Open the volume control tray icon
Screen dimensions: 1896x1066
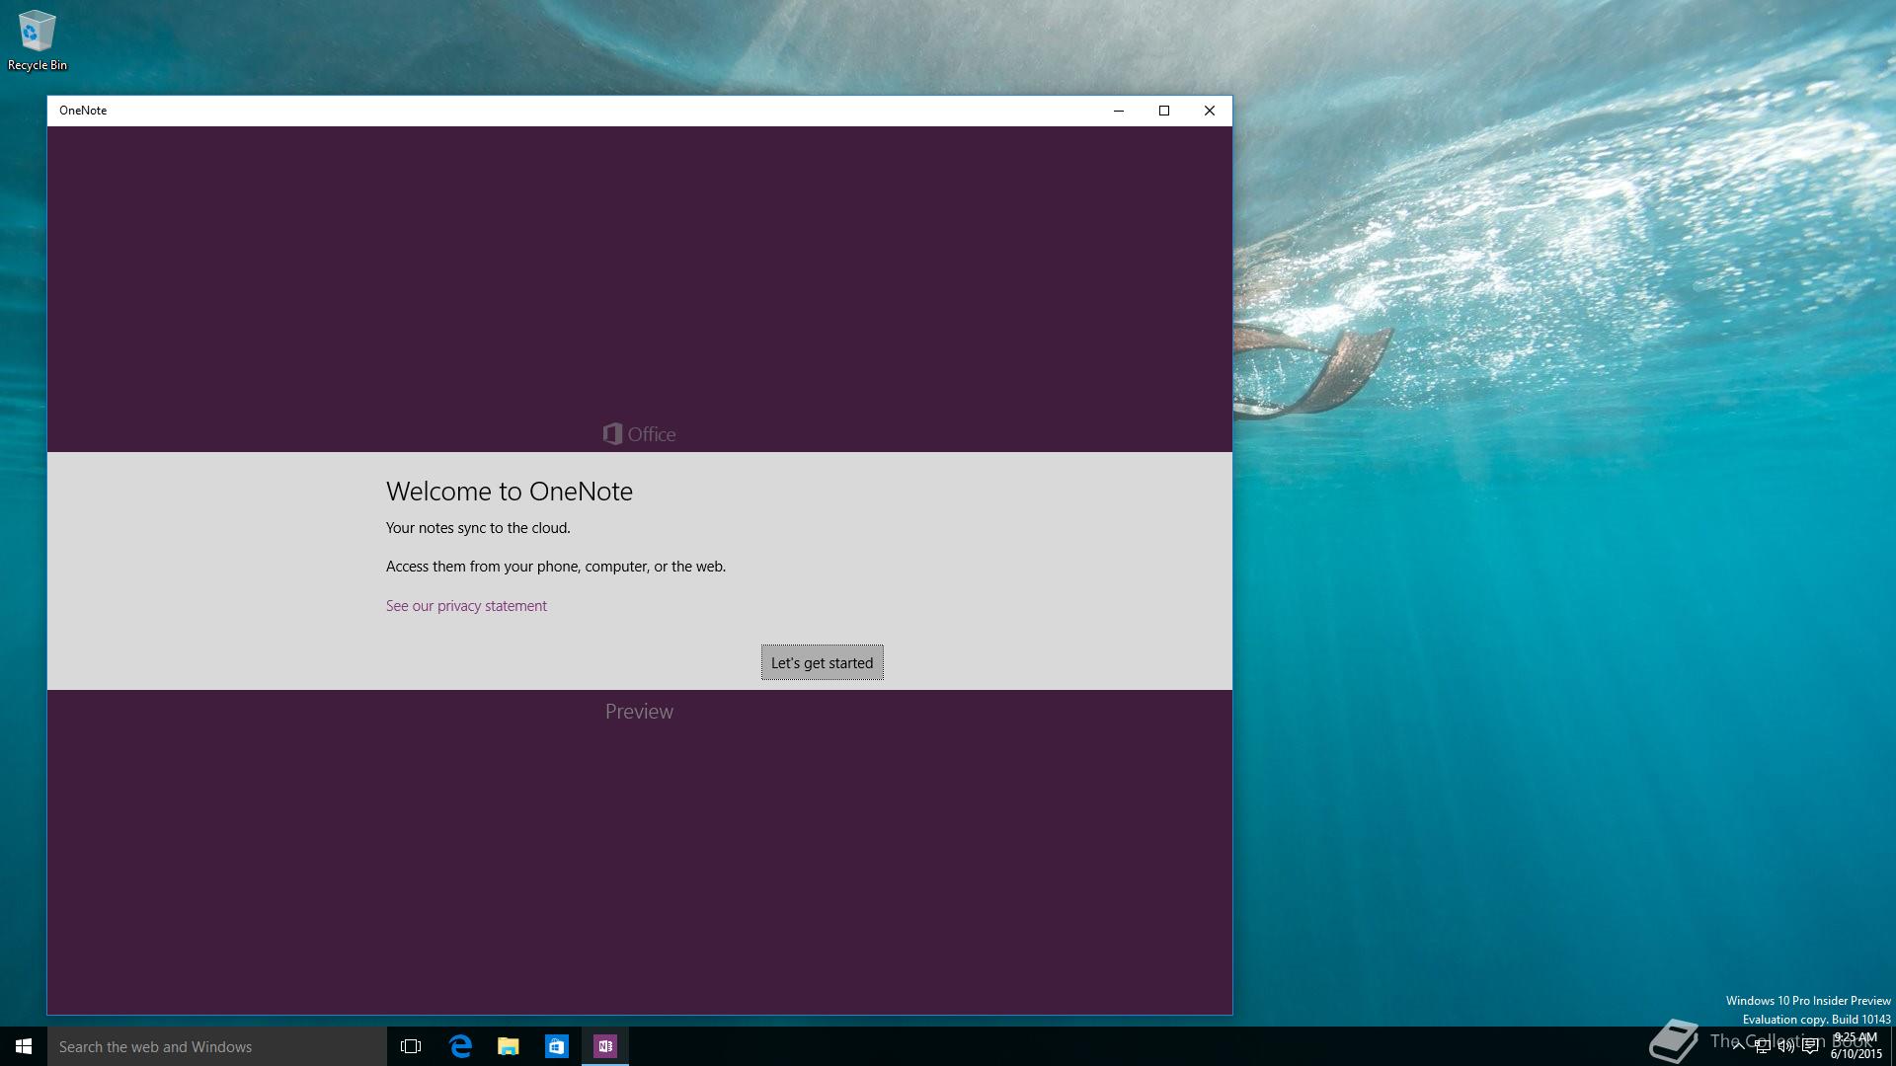[x=1785, y=1046]
